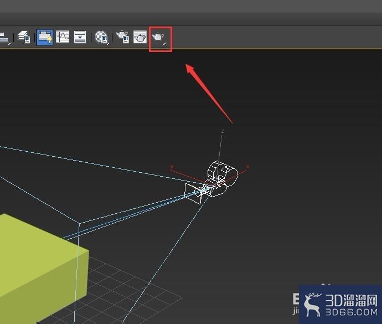Show the Rendered Frame Window

[x=140, y=37]
